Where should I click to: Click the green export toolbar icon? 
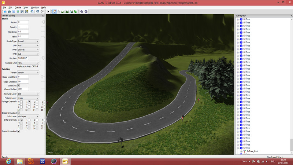18,12
